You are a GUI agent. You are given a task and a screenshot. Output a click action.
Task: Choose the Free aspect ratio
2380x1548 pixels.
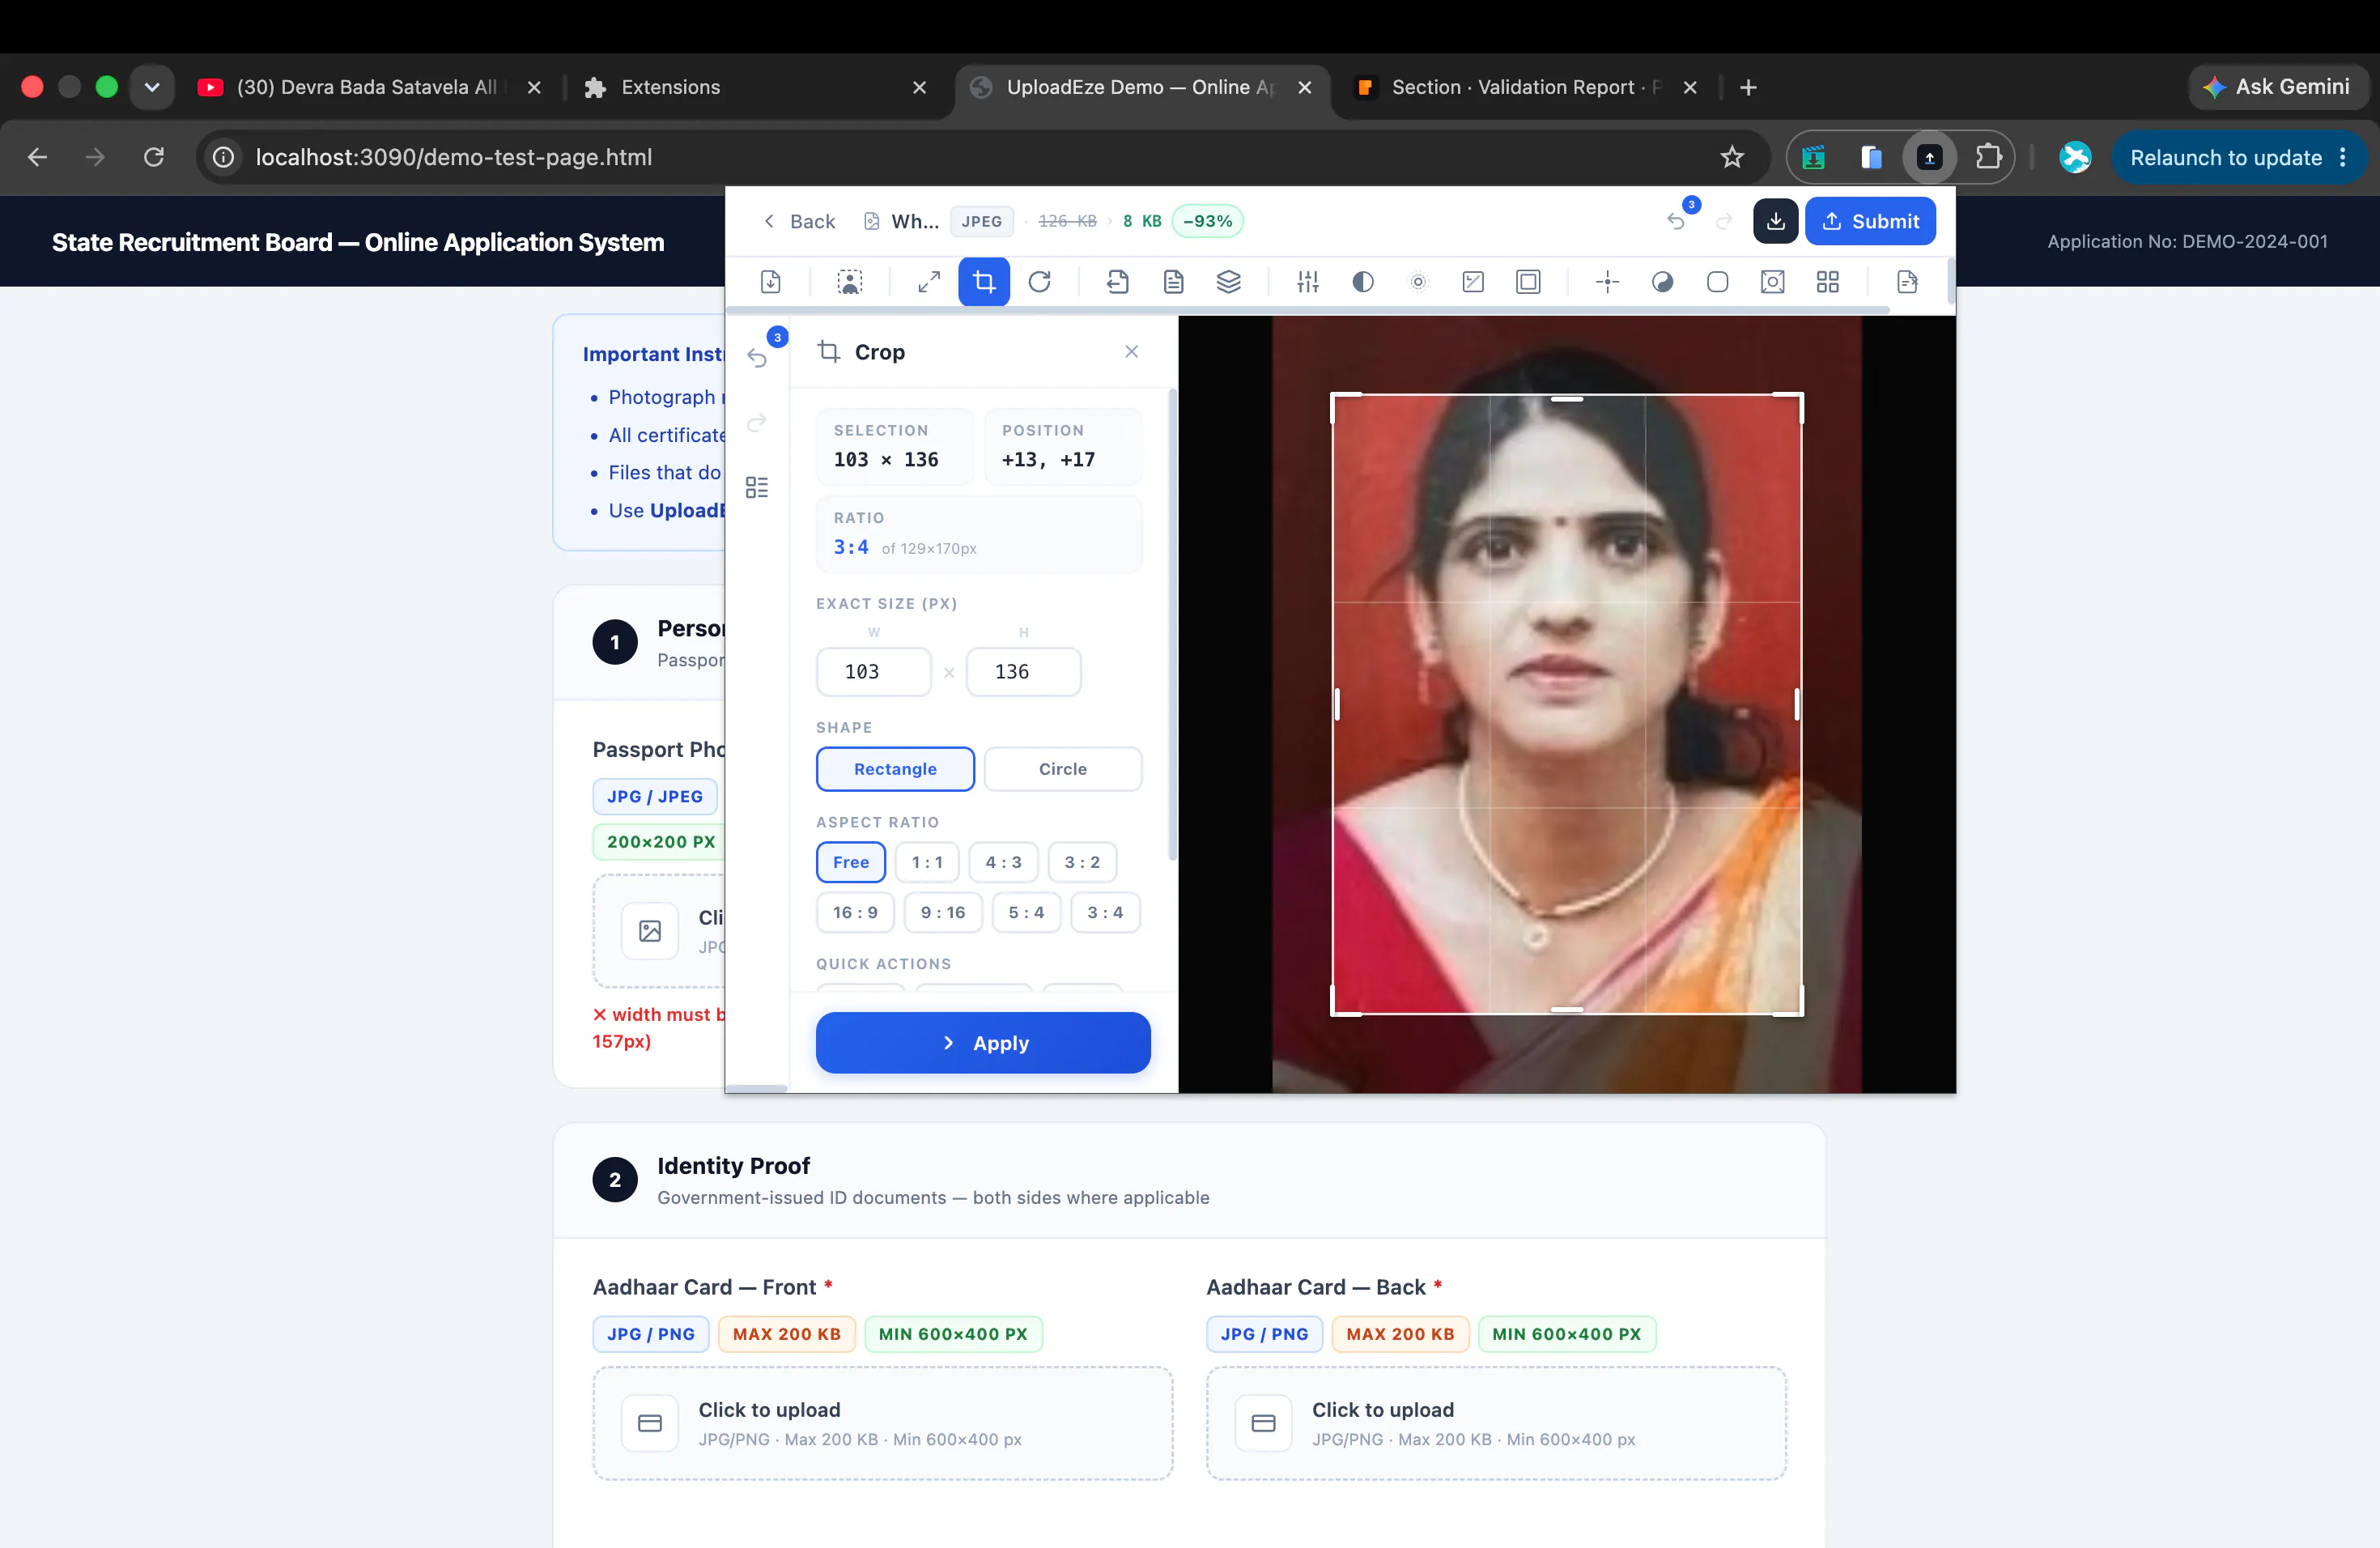pos(851,862)
